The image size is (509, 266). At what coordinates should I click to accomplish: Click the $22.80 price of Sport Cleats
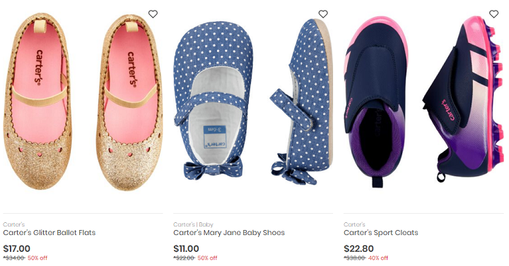(358, 248)
